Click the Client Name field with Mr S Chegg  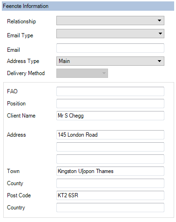pyautogui.click(x=110, y=116)
